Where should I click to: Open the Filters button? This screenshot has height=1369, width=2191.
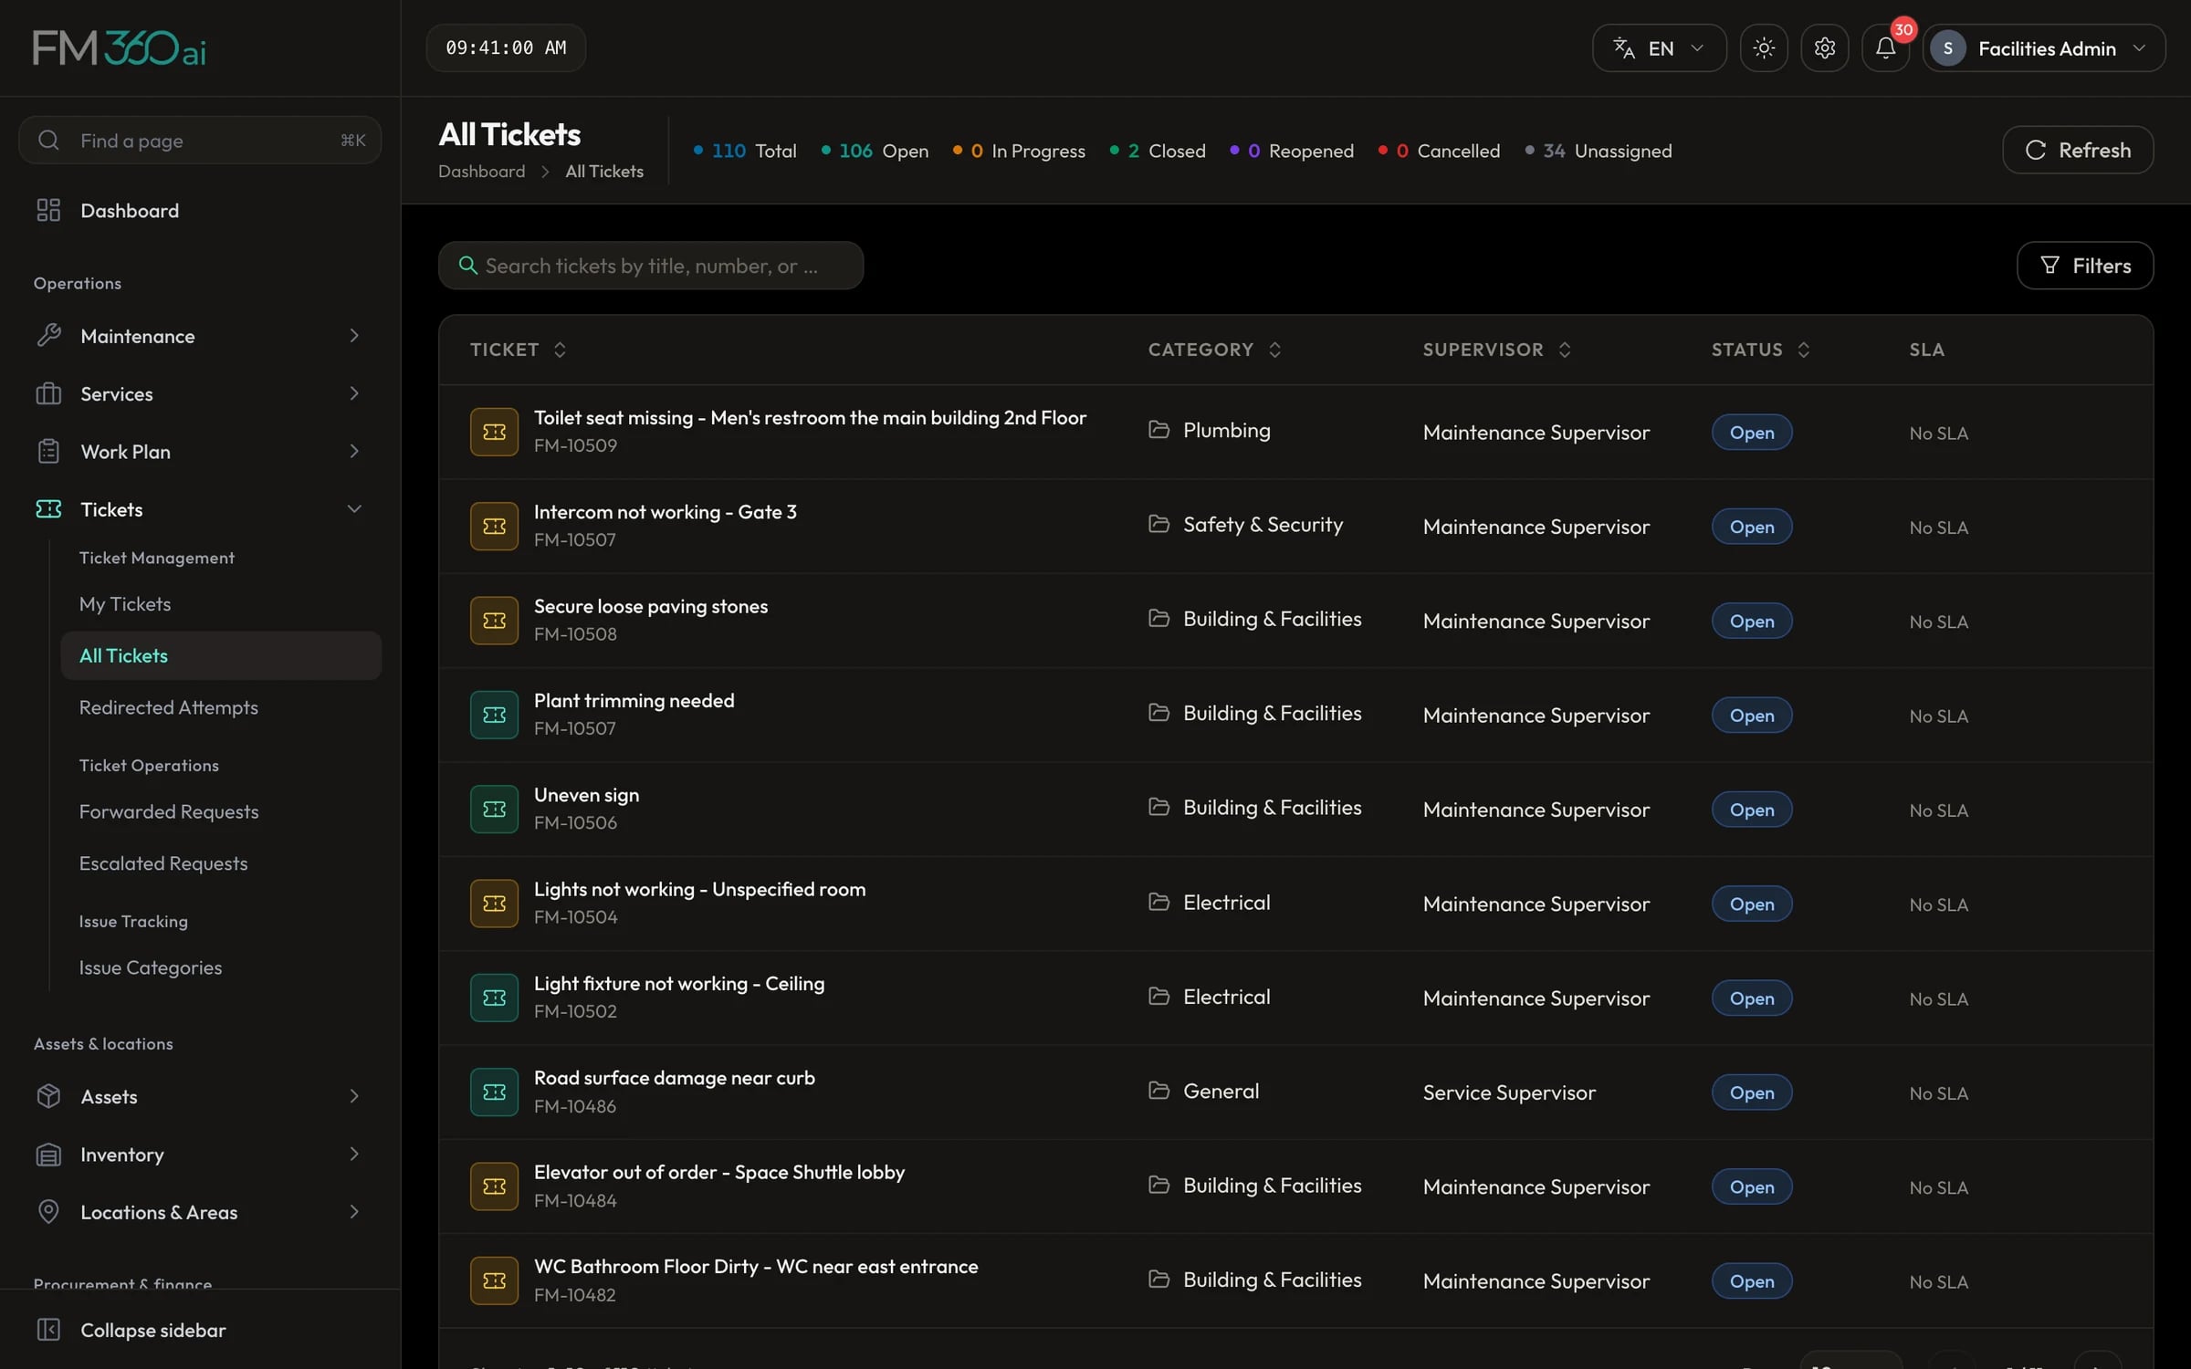(2085, 266)
